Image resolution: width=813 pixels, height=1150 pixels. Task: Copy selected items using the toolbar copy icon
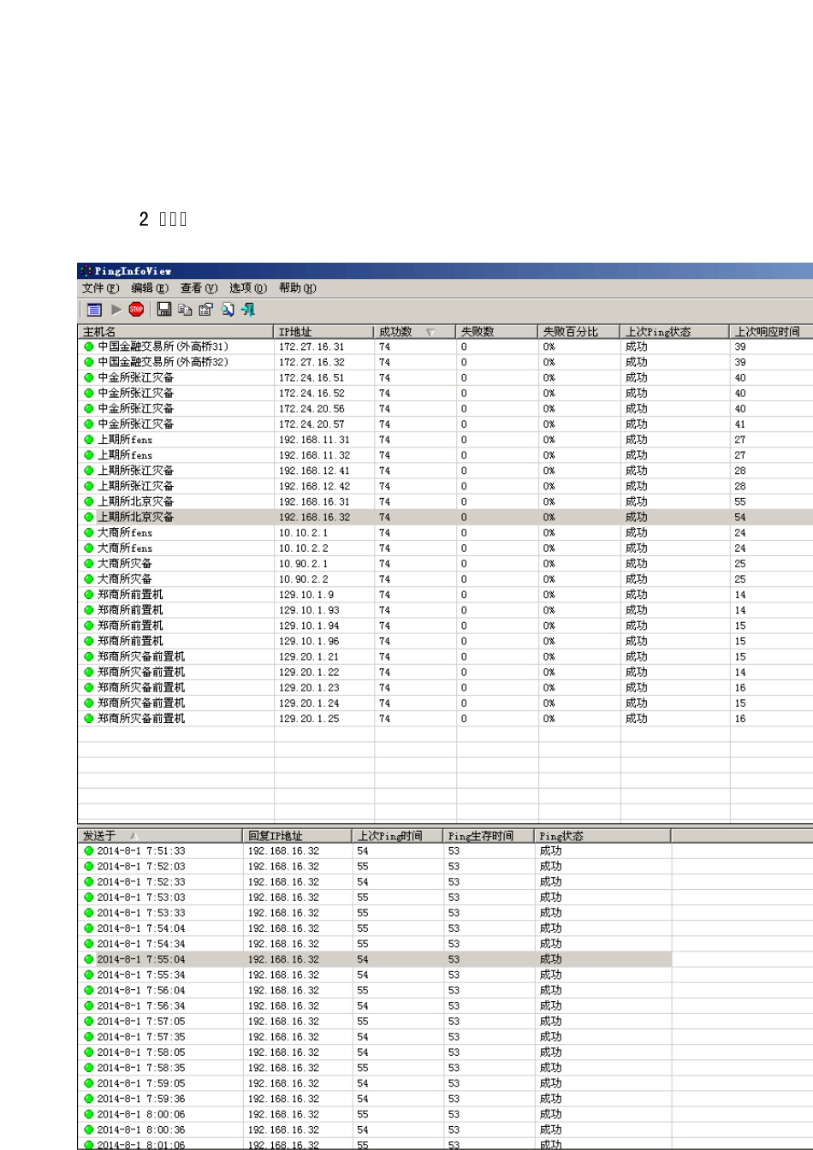pyautogui.click(x=185, y=310)
